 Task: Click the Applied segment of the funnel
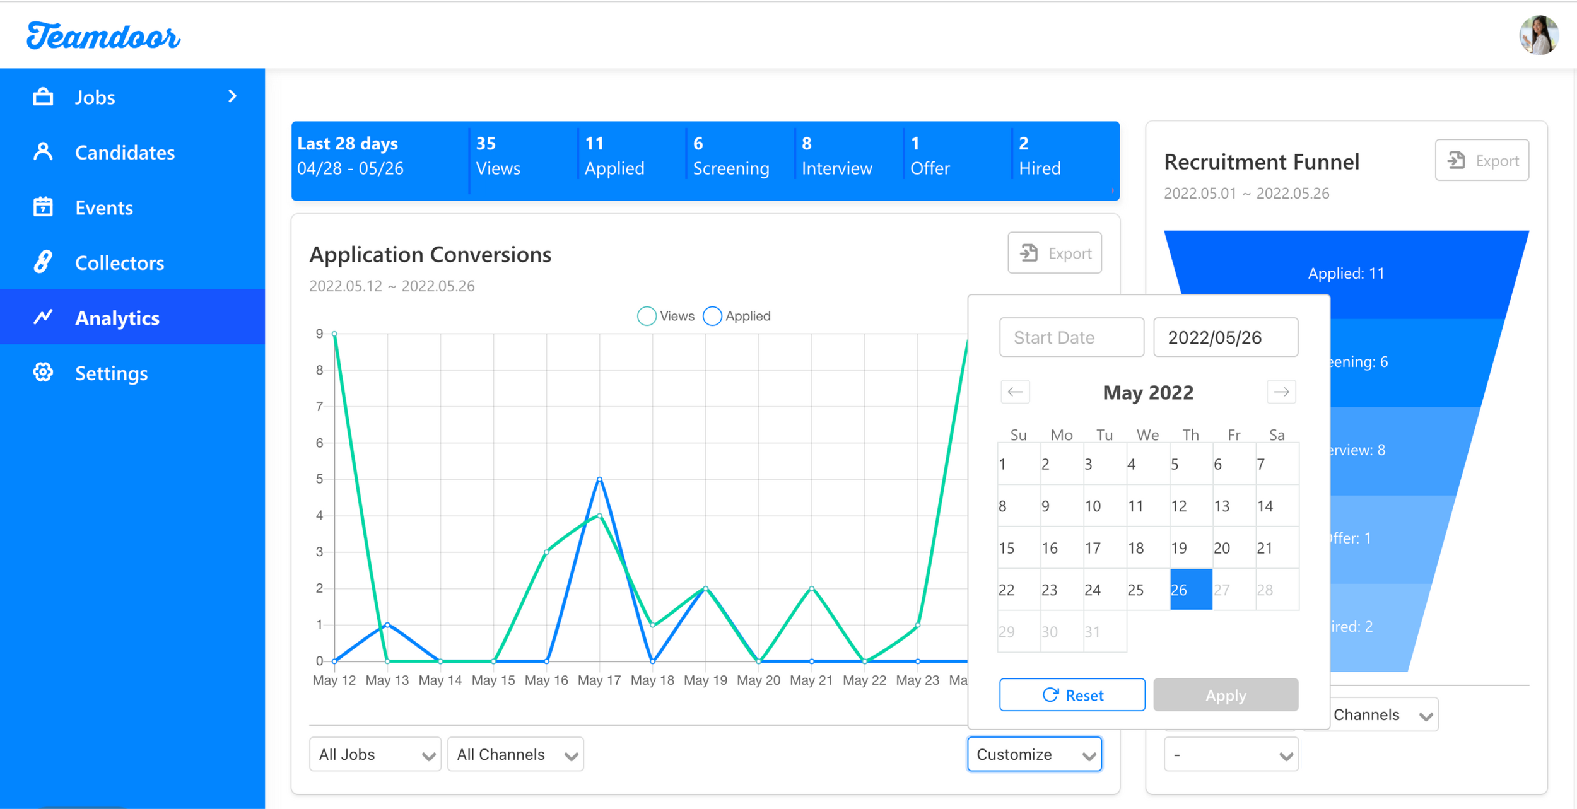pyautogui.click(x=1346, y=273)
